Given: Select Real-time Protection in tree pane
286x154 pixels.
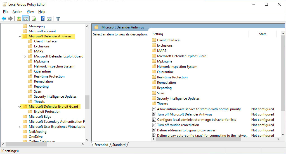Looking at the screenshot, I should 49,76.
